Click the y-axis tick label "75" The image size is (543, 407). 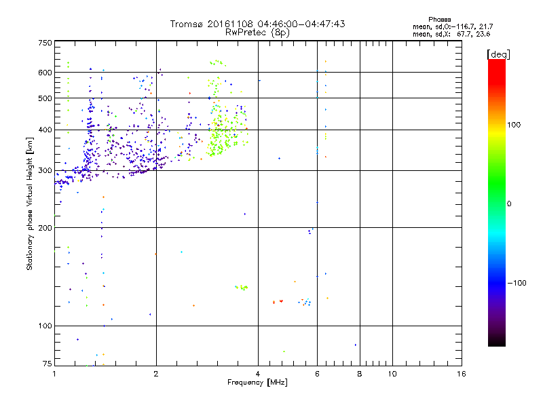[48, 364]
